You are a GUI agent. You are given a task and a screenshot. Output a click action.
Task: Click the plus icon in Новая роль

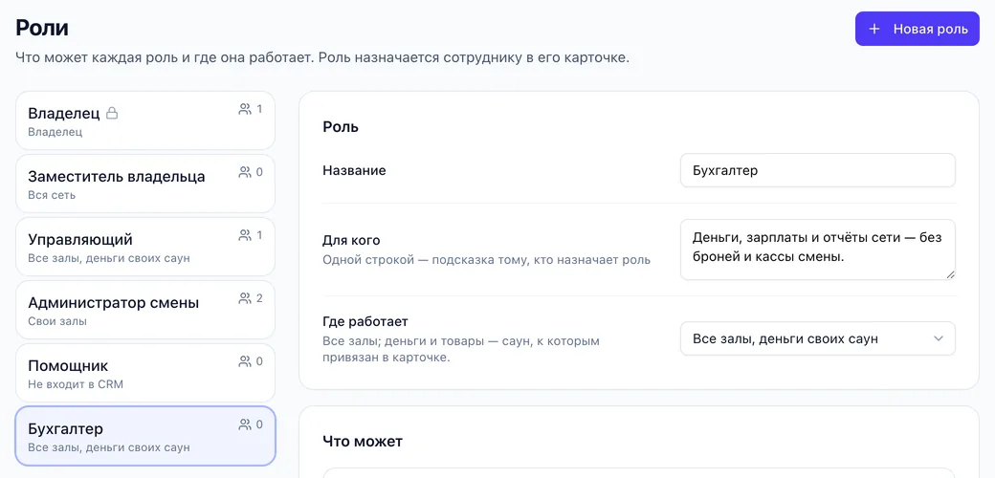874,29
